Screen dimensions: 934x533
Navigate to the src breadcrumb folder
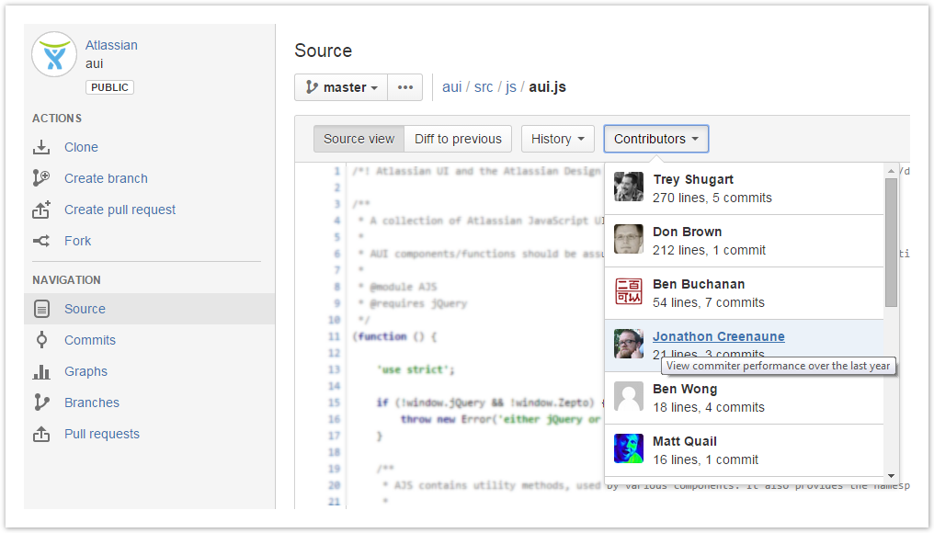click(x=484, y=87)
